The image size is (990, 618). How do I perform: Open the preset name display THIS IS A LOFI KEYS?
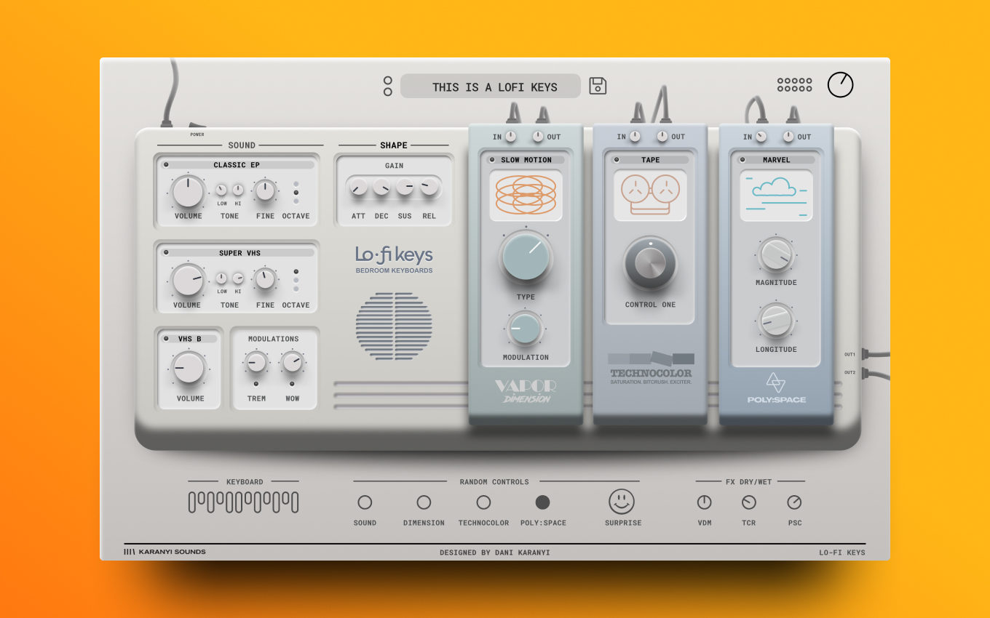click(x=491, y=86)
